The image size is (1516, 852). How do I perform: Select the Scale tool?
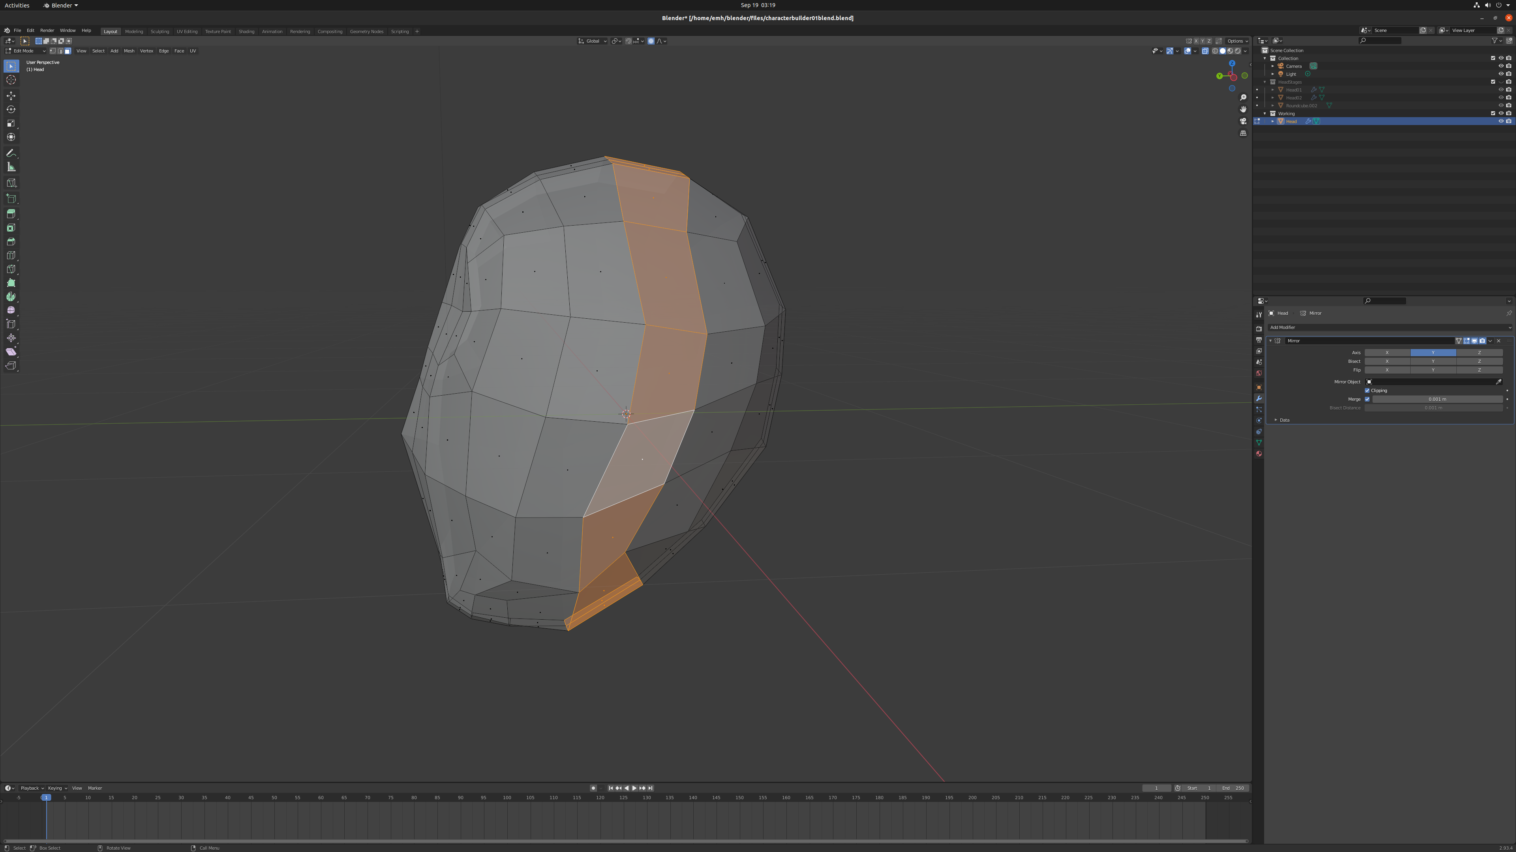click(11, 123)
